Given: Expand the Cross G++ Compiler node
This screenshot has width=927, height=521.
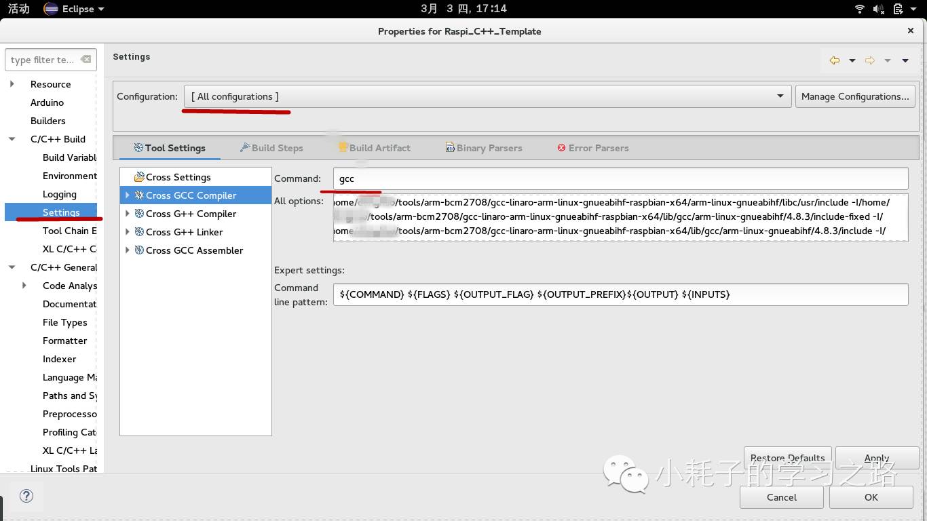Looking at the screenshot, I should (x=127, y=214).
